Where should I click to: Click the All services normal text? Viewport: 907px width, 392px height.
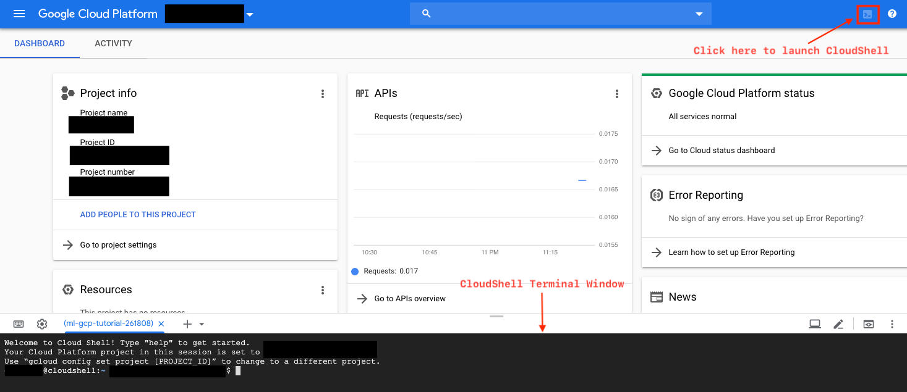[x=702, y=117]
